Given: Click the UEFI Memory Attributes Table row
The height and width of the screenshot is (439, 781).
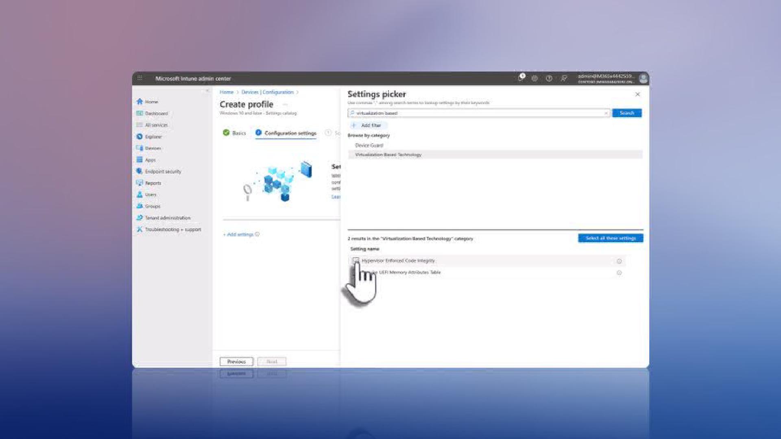Looking at the screenshot, I should click(487, 273).
